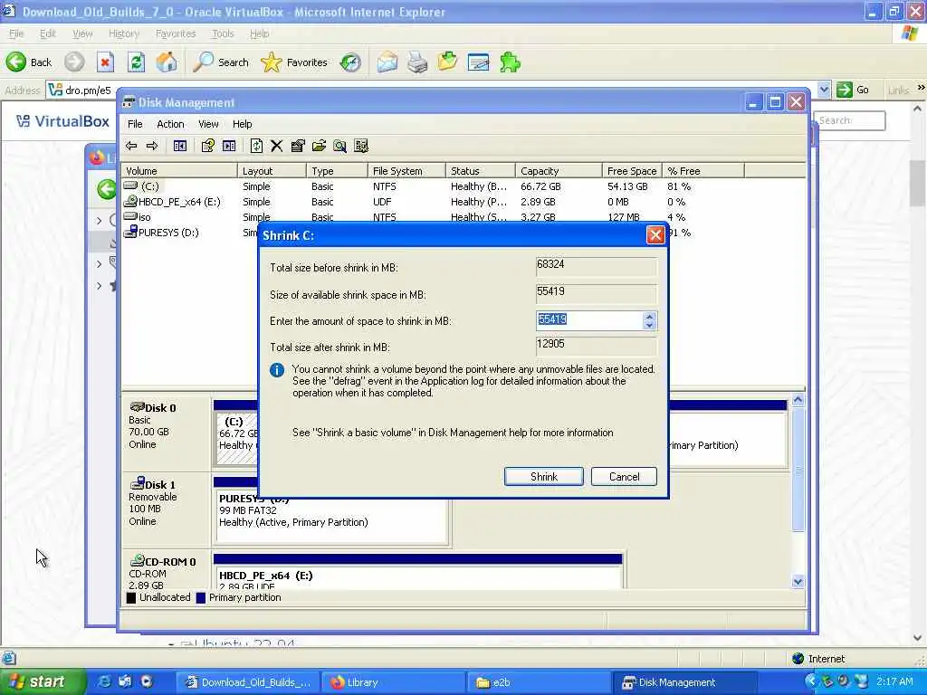
Task: Toggle the action pane icon
Action: coord(229,146)
